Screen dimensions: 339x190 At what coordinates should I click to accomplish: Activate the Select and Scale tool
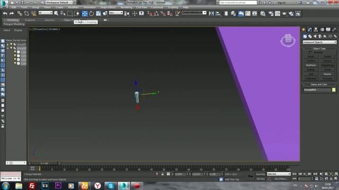coord(99,14)
